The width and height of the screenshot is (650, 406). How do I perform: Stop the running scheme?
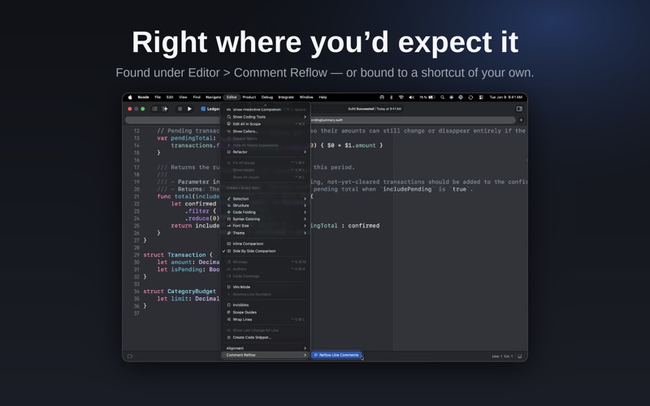[180, 109]
